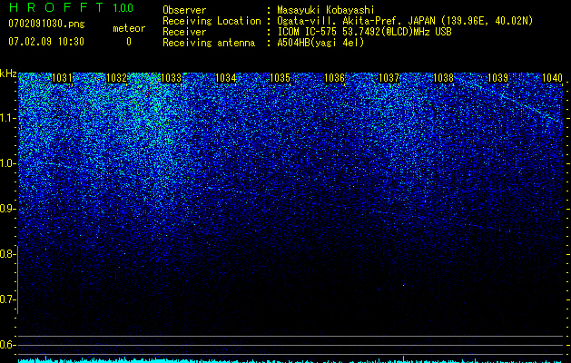
Task: Click location text Ogata-vill. Akita-Pref. JAPAN
Action: point(356,21)
